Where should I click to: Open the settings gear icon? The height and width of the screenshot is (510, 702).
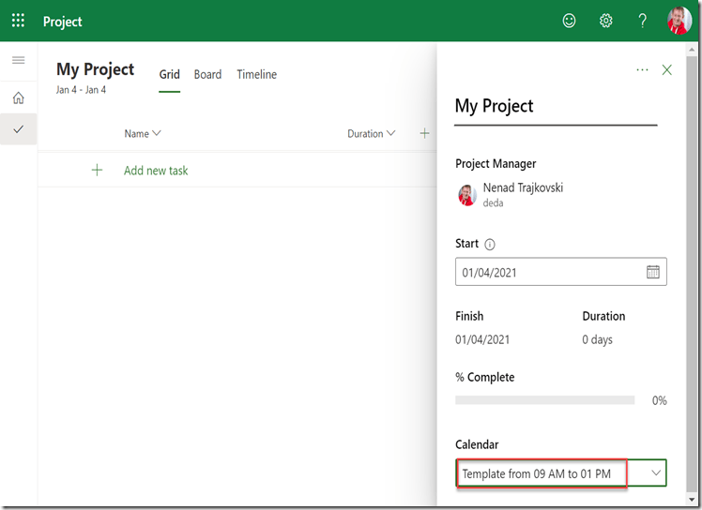click(x=606, y=21)
